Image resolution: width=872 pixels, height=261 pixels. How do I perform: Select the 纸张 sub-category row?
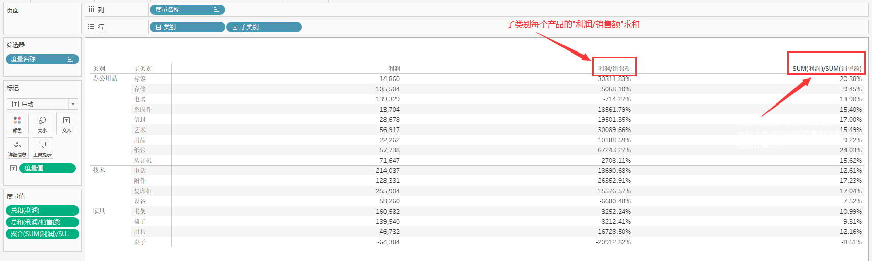coord(140,150)
